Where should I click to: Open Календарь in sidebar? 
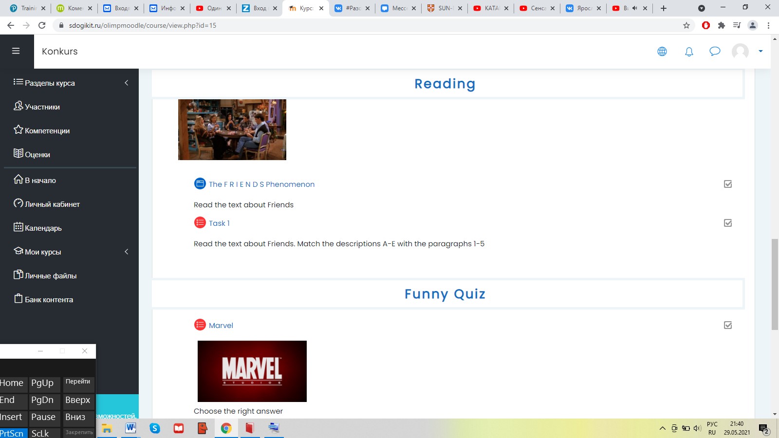click(43, 228)
